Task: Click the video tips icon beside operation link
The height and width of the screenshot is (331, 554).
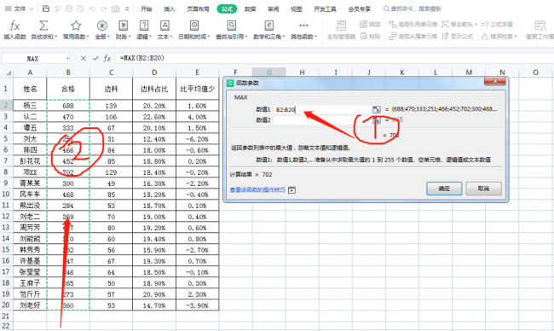Action: point(291,190)
